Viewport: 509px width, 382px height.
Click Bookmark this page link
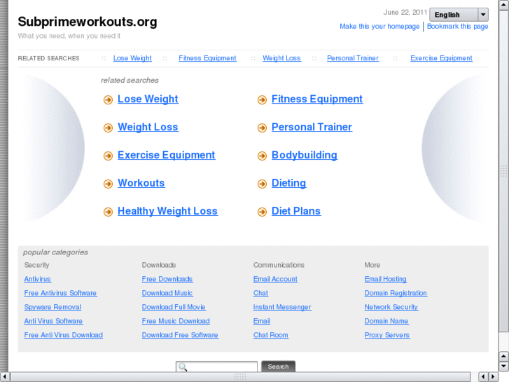tap(457, 27)
